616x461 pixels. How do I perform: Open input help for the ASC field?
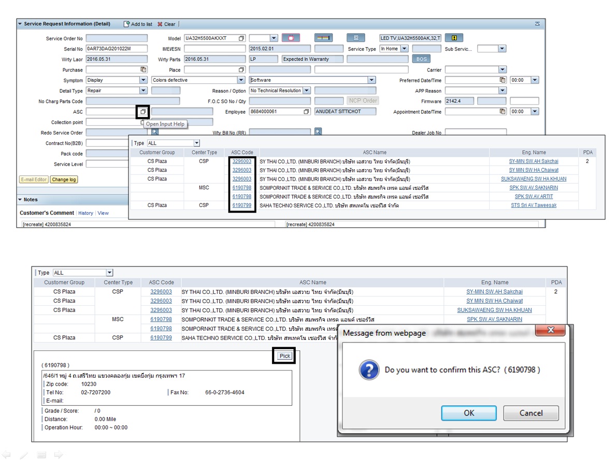(x=143, y=111)
